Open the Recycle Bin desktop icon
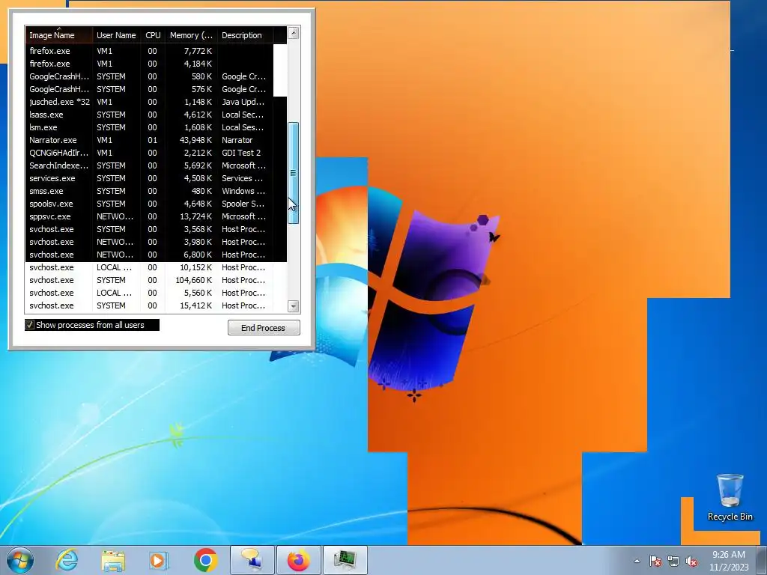 pos(730,498)
